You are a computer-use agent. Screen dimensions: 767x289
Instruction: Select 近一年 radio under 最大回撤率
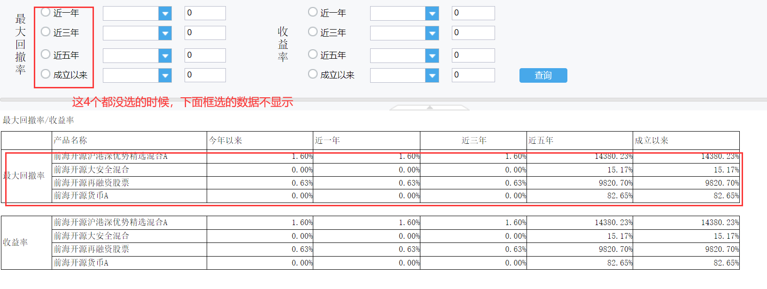[46, 12]
